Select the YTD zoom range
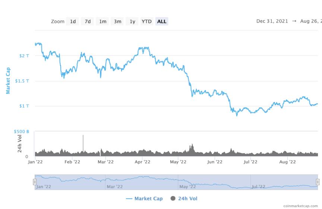 (x=146, y=21)
